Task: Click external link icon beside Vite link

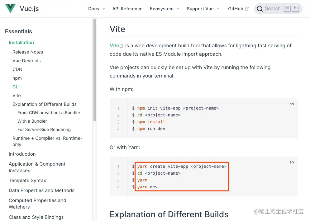Action: click(x=122, y=46)
